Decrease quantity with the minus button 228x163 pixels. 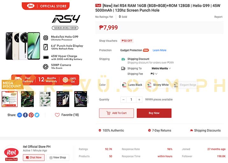coord(124,100)
